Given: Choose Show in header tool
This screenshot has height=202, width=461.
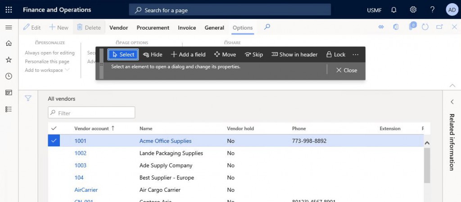Looking at the screenshot, I should point(294,54).
